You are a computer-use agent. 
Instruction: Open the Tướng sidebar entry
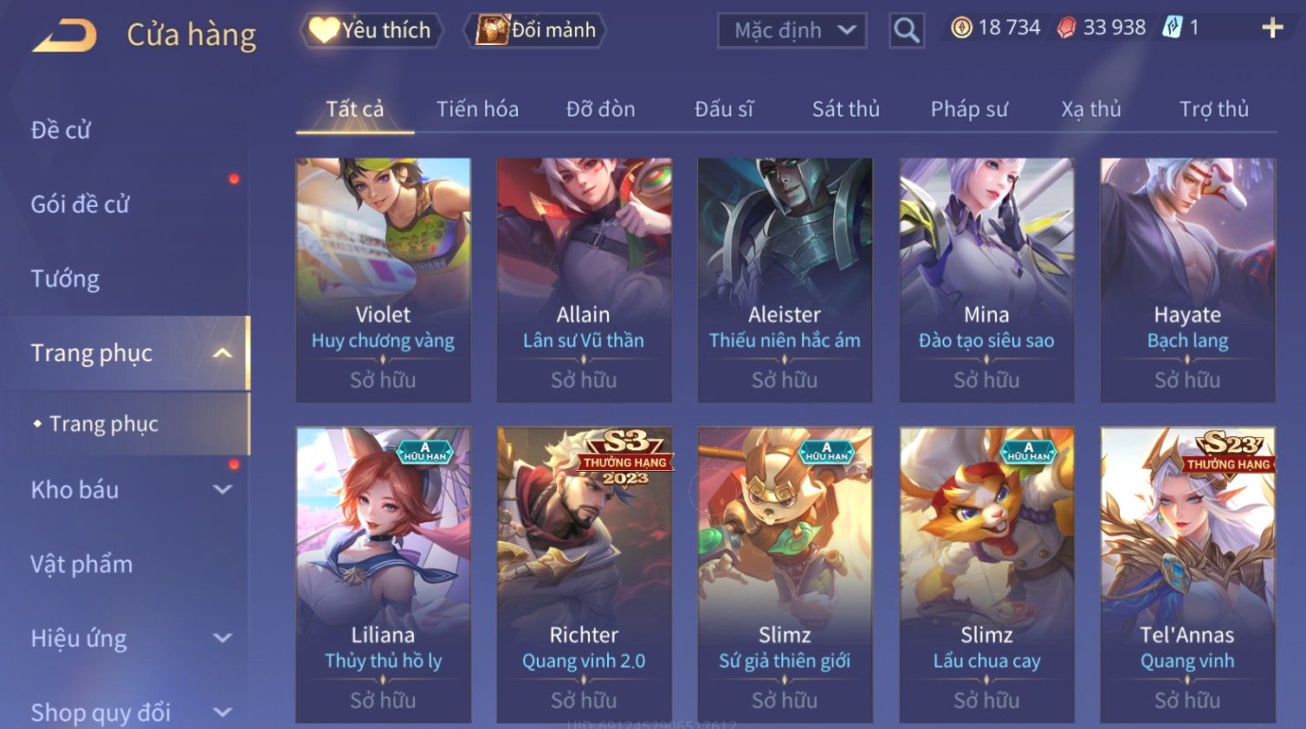click(65, 279)
